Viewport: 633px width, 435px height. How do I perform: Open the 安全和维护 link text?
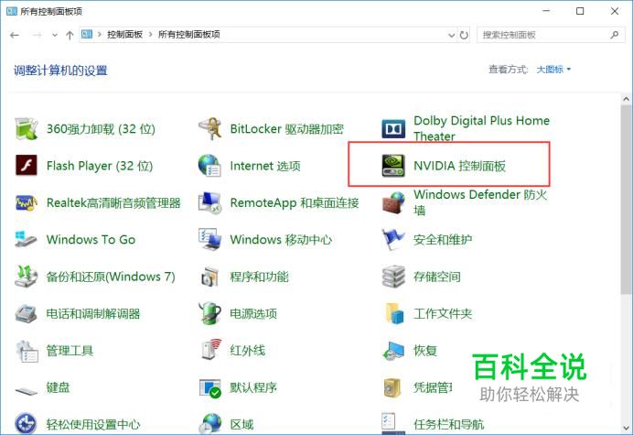(443, 240)
